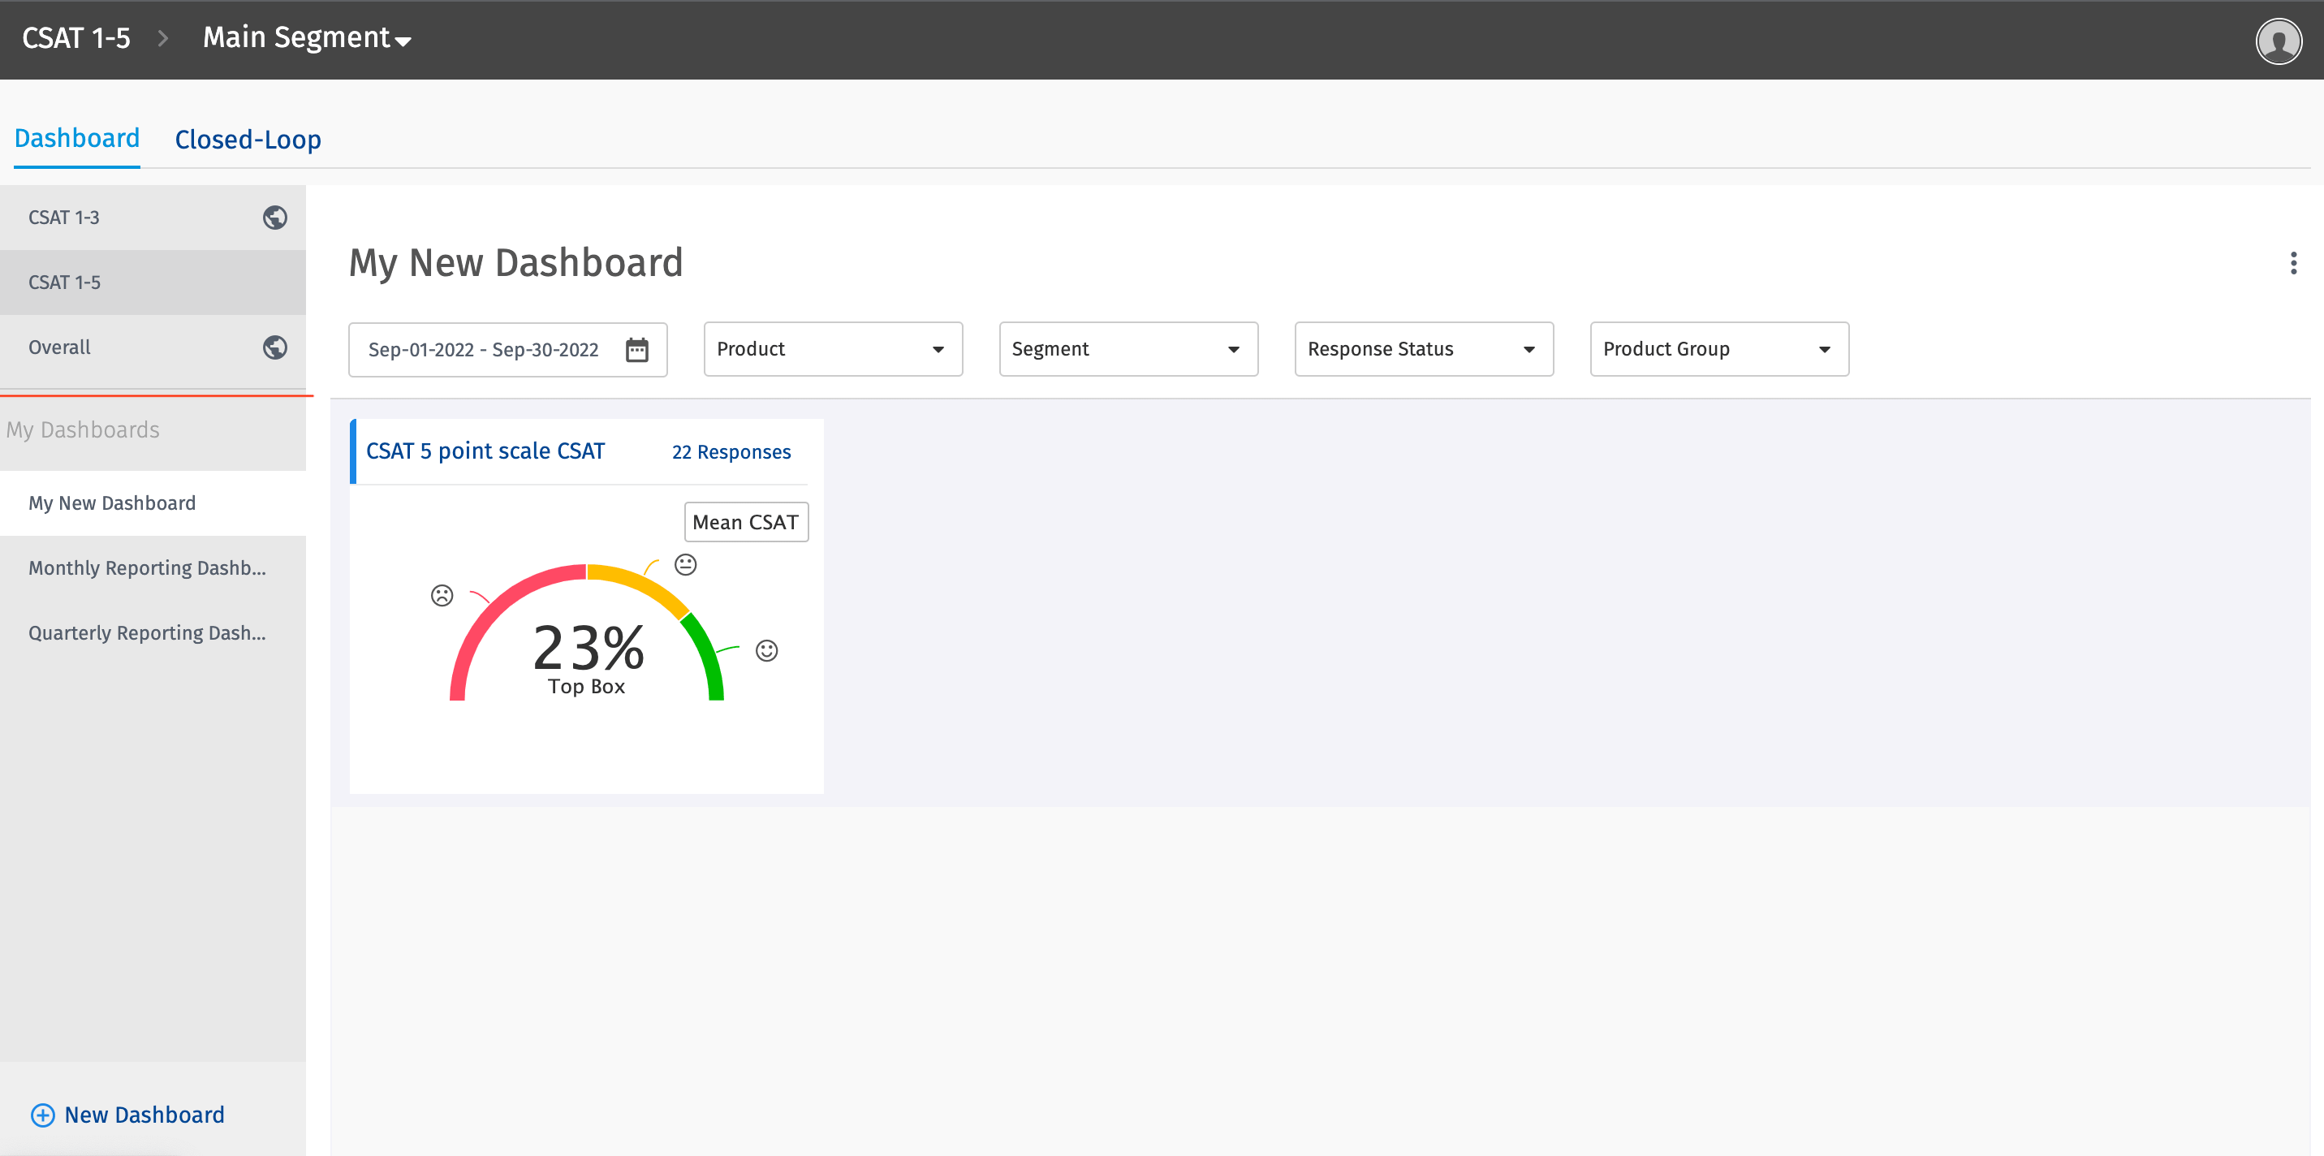Screen dimensions: 2324x1156
Task: Click the globe icon beside CSAT 1-3
Action: click(x=275, y=218)
